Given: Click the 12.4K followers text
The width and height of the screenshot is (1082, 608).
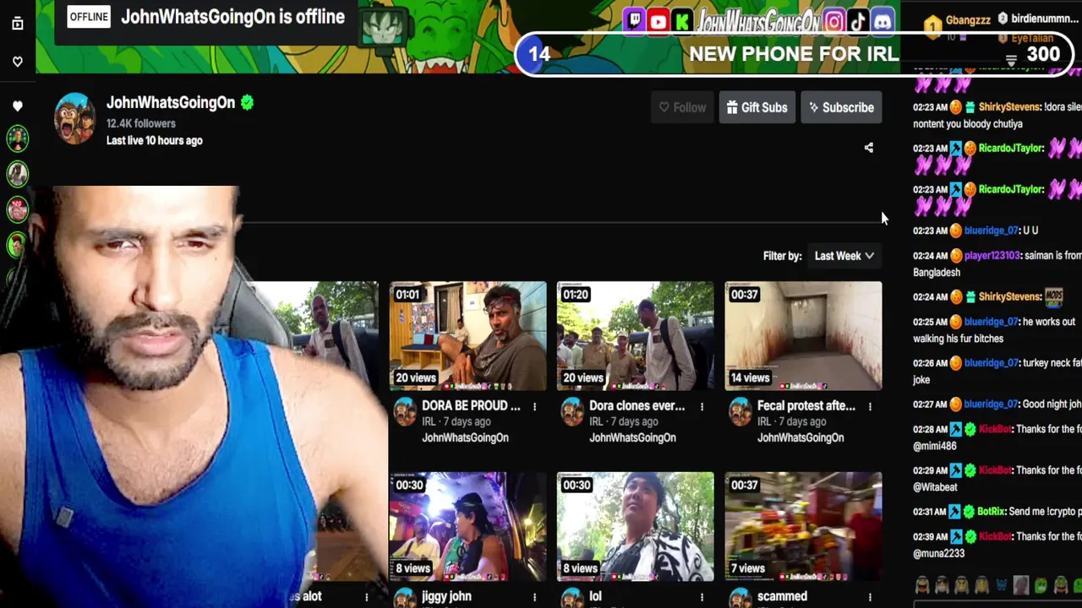Looking at the screenshot, I should point(140,123).
